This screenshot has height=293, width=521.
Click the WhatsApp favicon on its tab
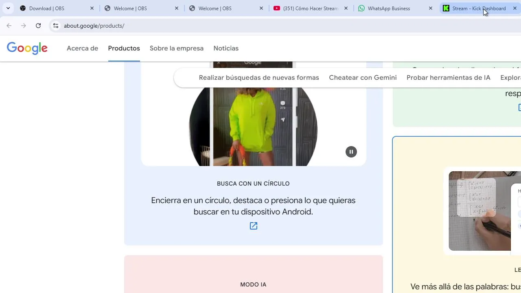pos(361,8)
